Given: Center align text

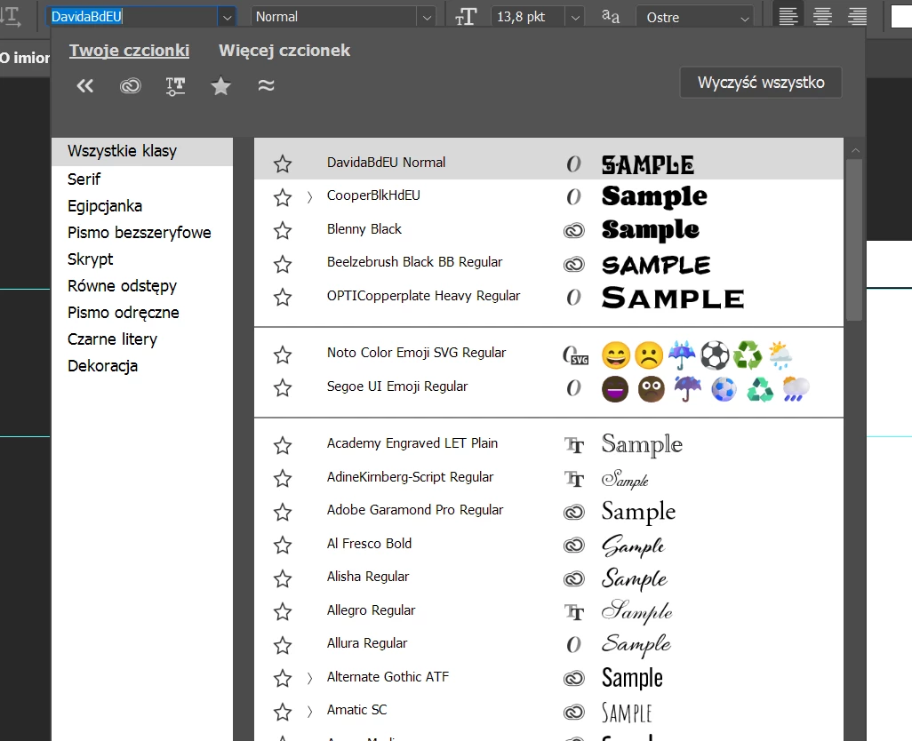Looking at the screenshot, I should [x=822, y=16].
